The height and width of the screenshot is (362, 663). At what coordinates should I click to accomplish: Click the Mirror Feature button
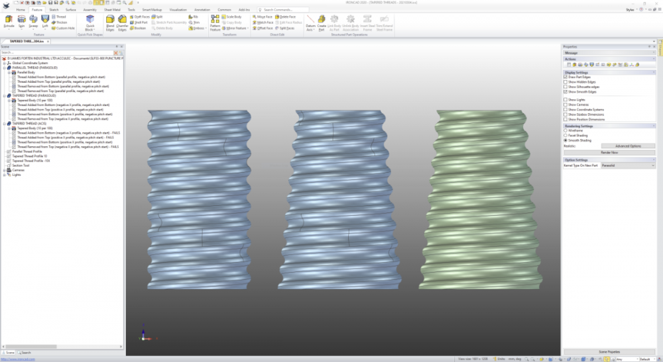coord(235,28)
